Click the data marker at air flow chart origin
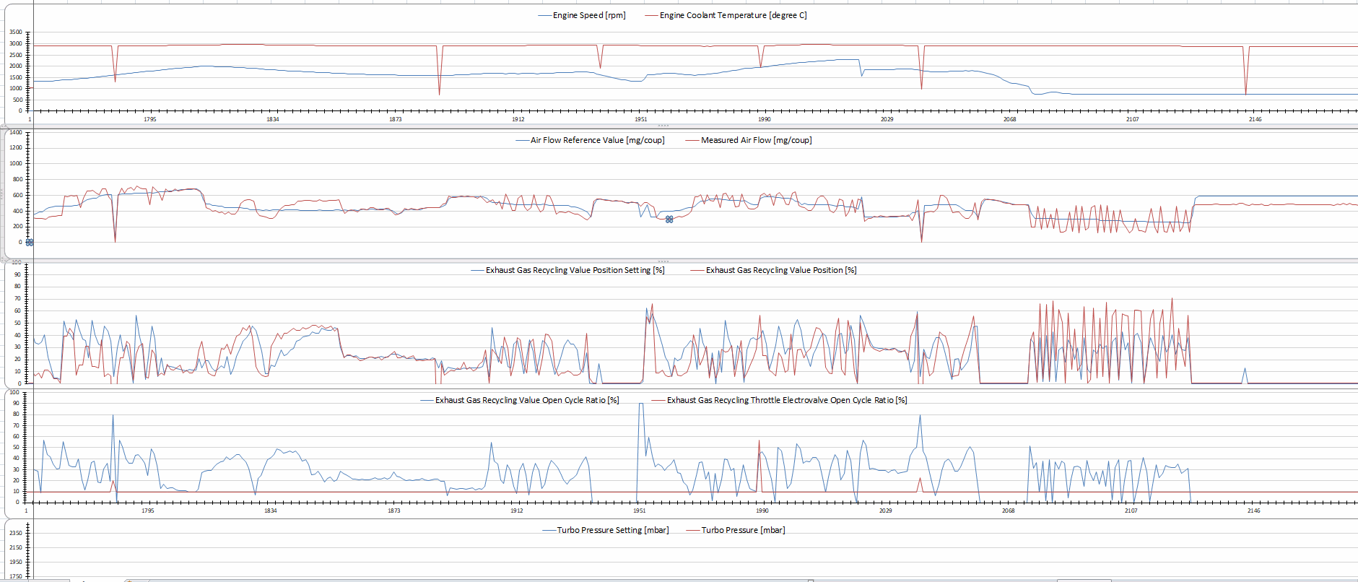The height and width of the screenshot is (582, 1358). pyautogui.click(x=30, y=243)
